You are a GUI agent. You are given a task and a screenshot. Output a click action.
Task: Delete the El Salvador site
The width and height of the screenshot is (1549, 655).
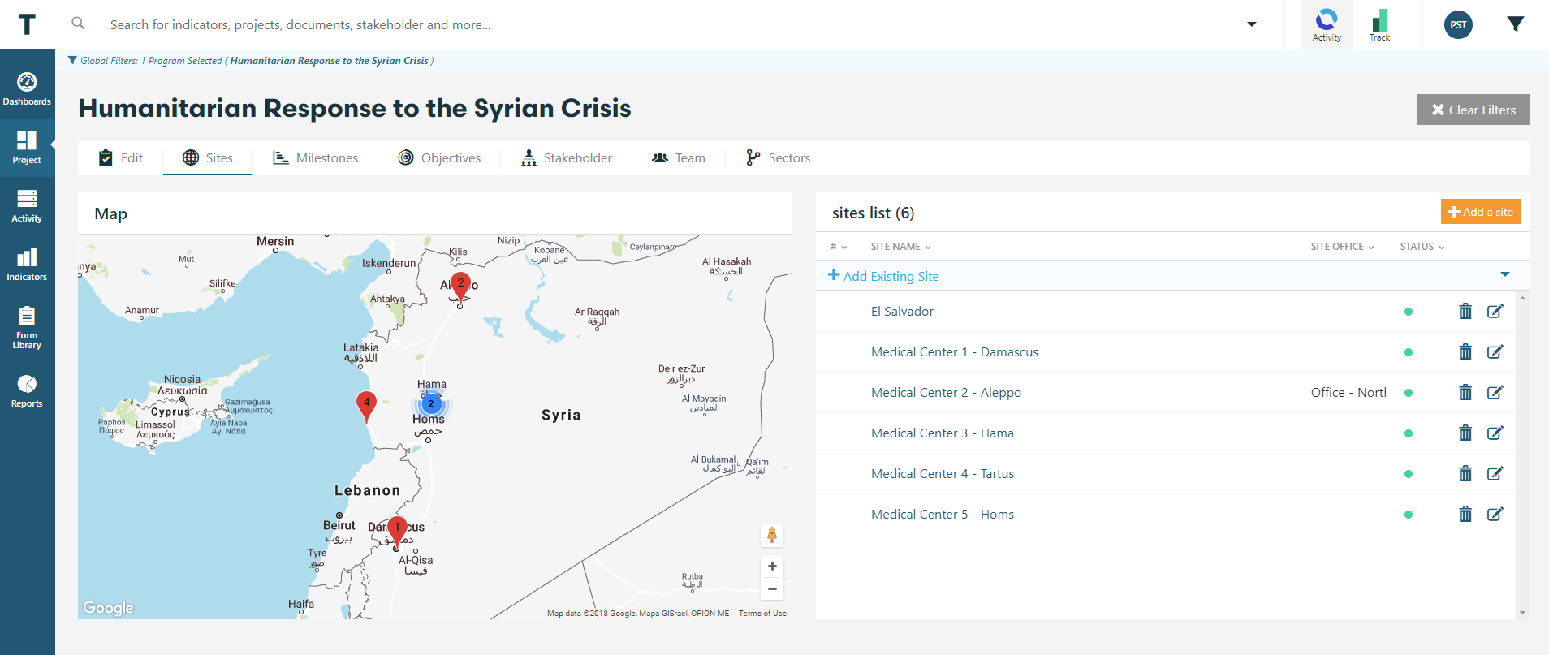(1465, 312)
